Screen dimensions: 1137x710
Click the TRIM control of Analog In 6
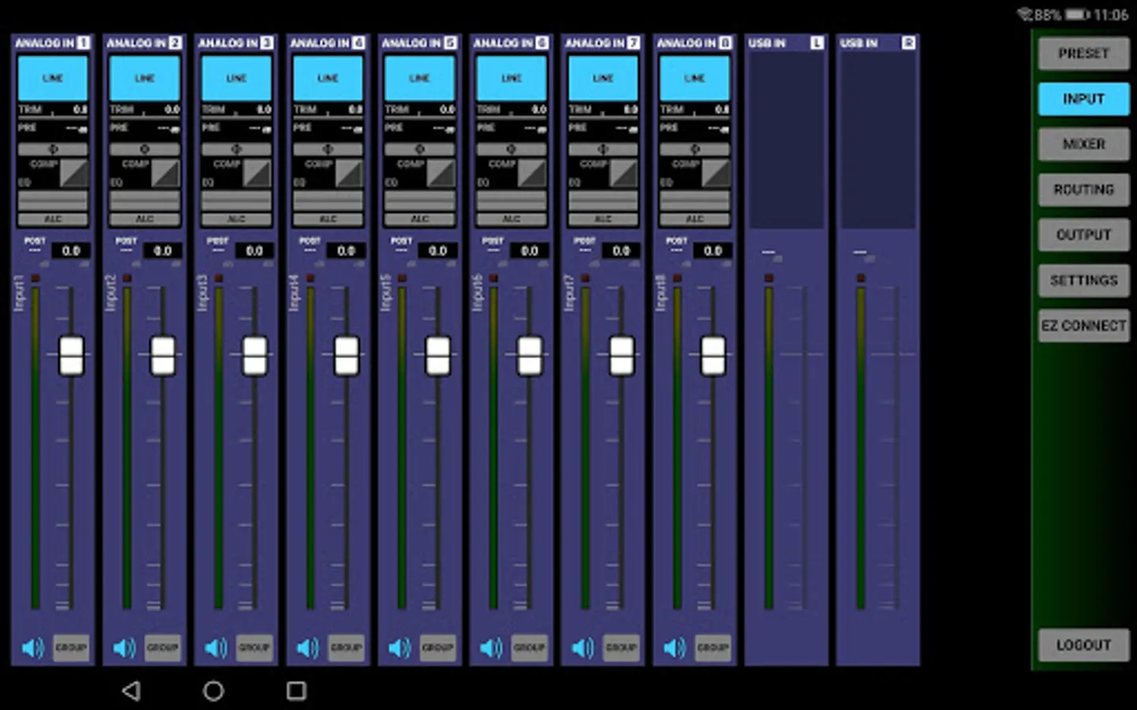[x=511, y=110]
